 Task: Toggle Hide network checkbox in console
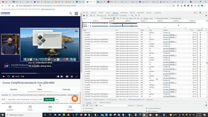tap(84, 109)
